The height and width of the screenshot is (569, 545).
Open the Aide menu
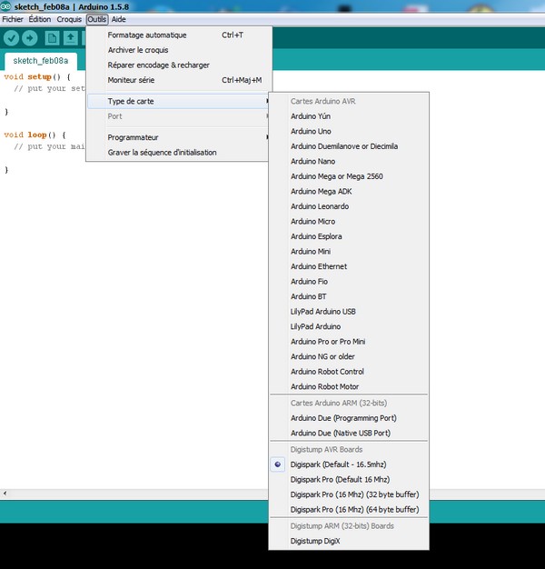[x=119, y=19]
